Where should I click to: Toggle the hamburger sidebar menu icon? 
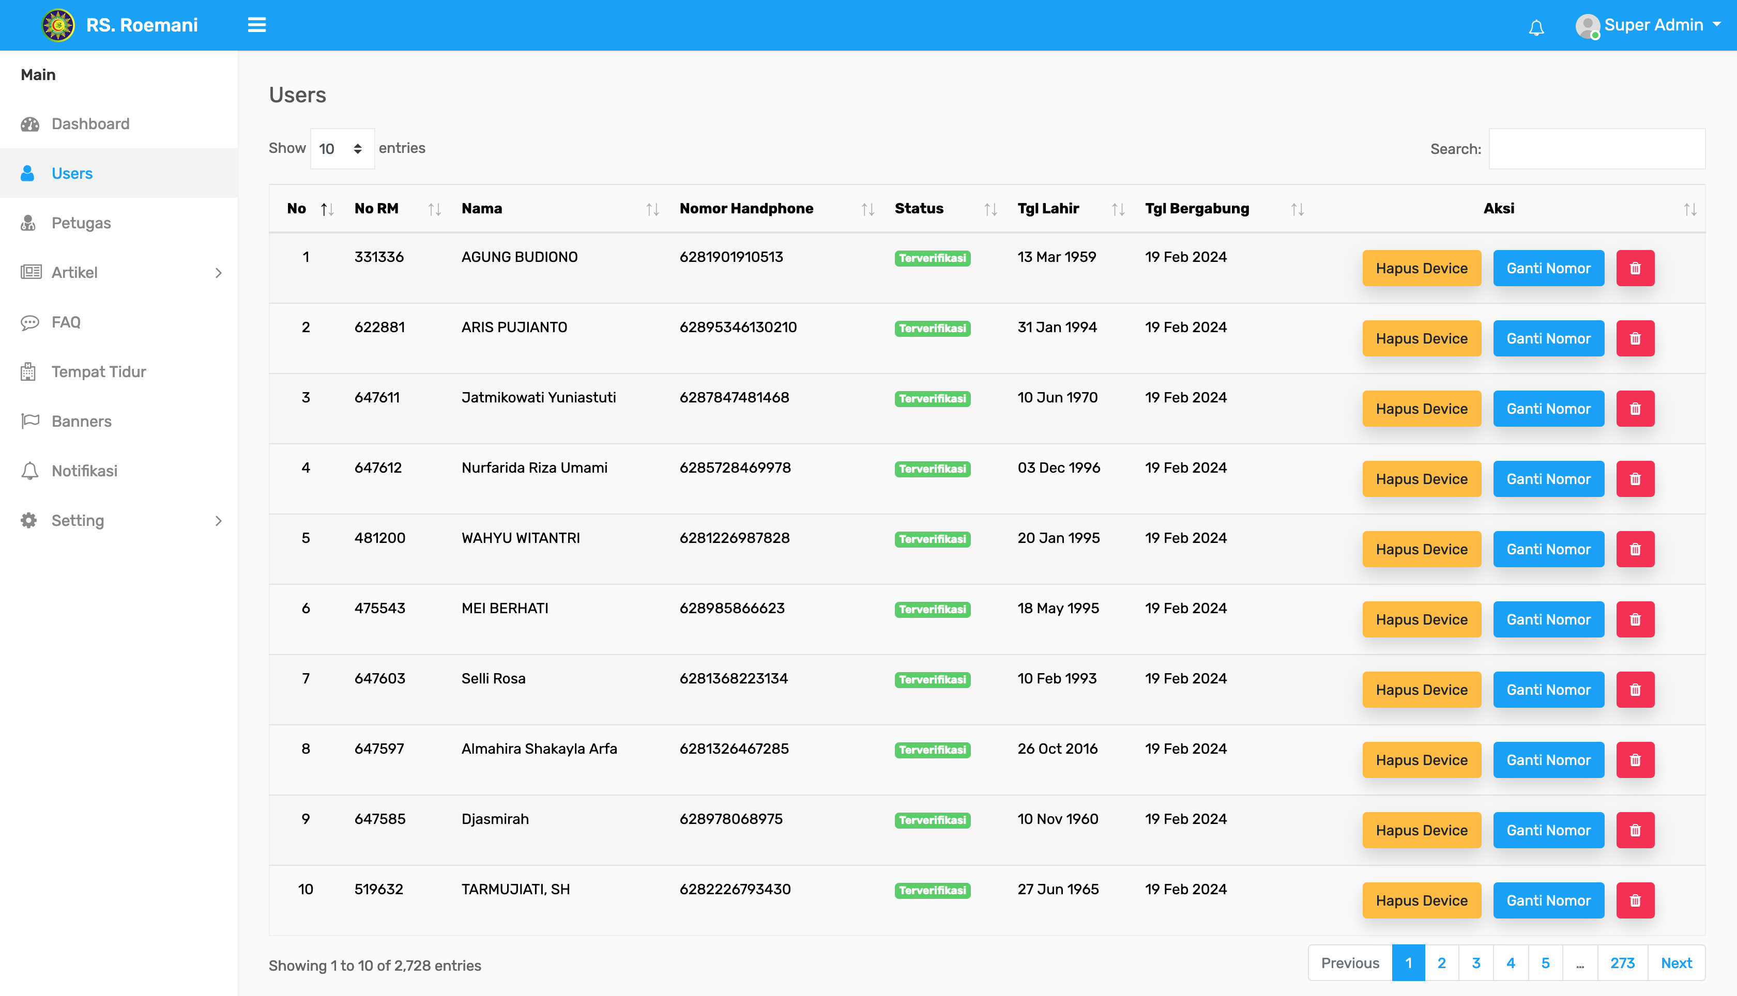[256, 25]
